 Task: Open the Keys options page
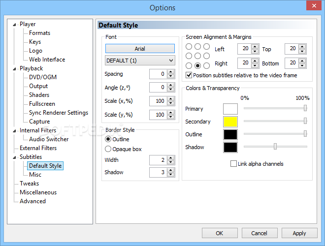tap(35, 42)
